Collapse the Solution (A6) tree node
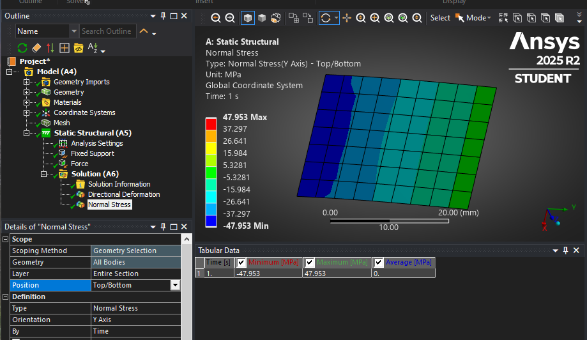 coord(44,174)
